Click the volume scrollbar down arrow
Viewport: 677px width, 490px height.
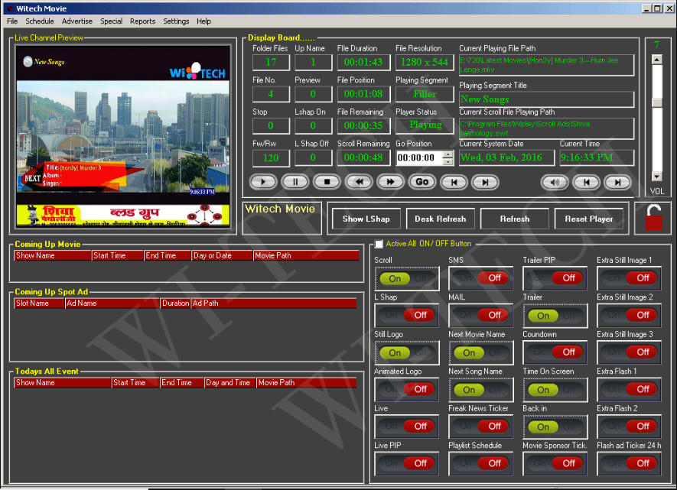tap(656, 177)
